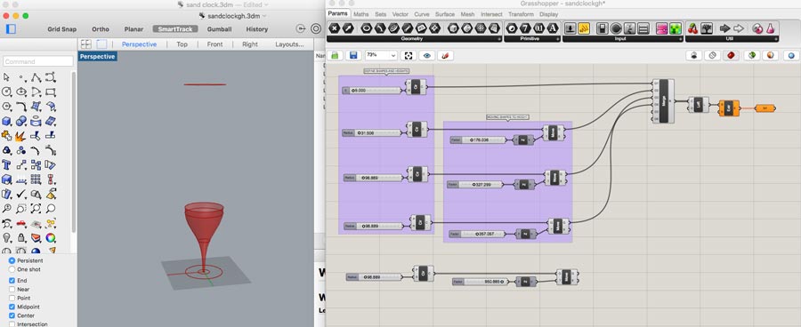
Task: Open the Perspective viewport label menu
Action: pyautogui.click(x=98, y=57)
